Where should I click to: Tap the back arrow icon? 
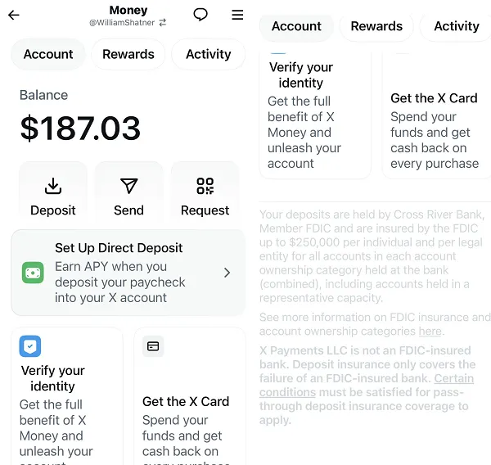click(14, 15)
